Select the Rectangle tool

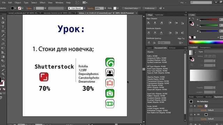coord(3,31)
